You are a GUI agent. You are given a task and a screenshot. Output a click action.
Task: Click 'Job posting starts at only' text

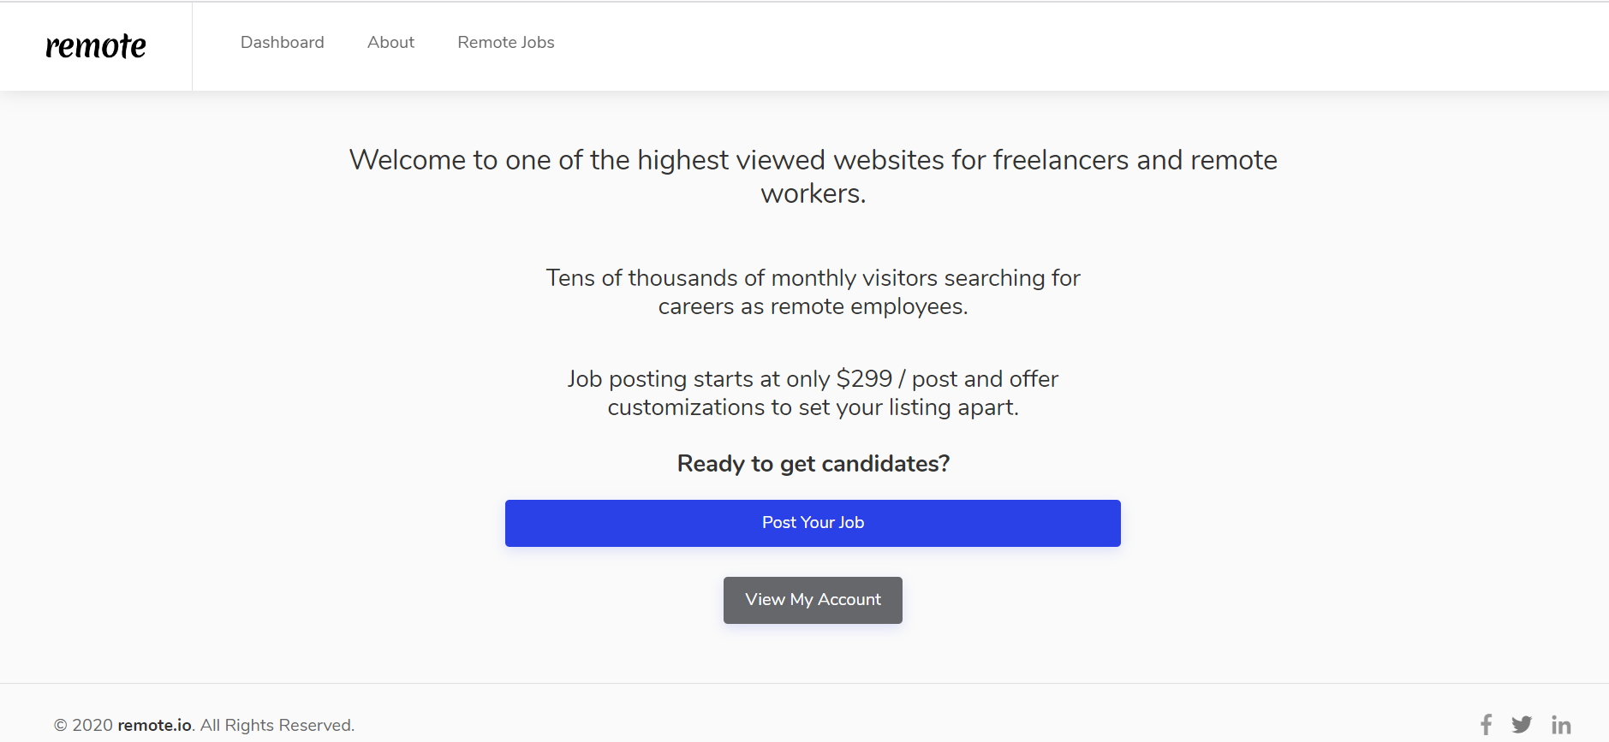pyautogui.click(x=699, y=379)
